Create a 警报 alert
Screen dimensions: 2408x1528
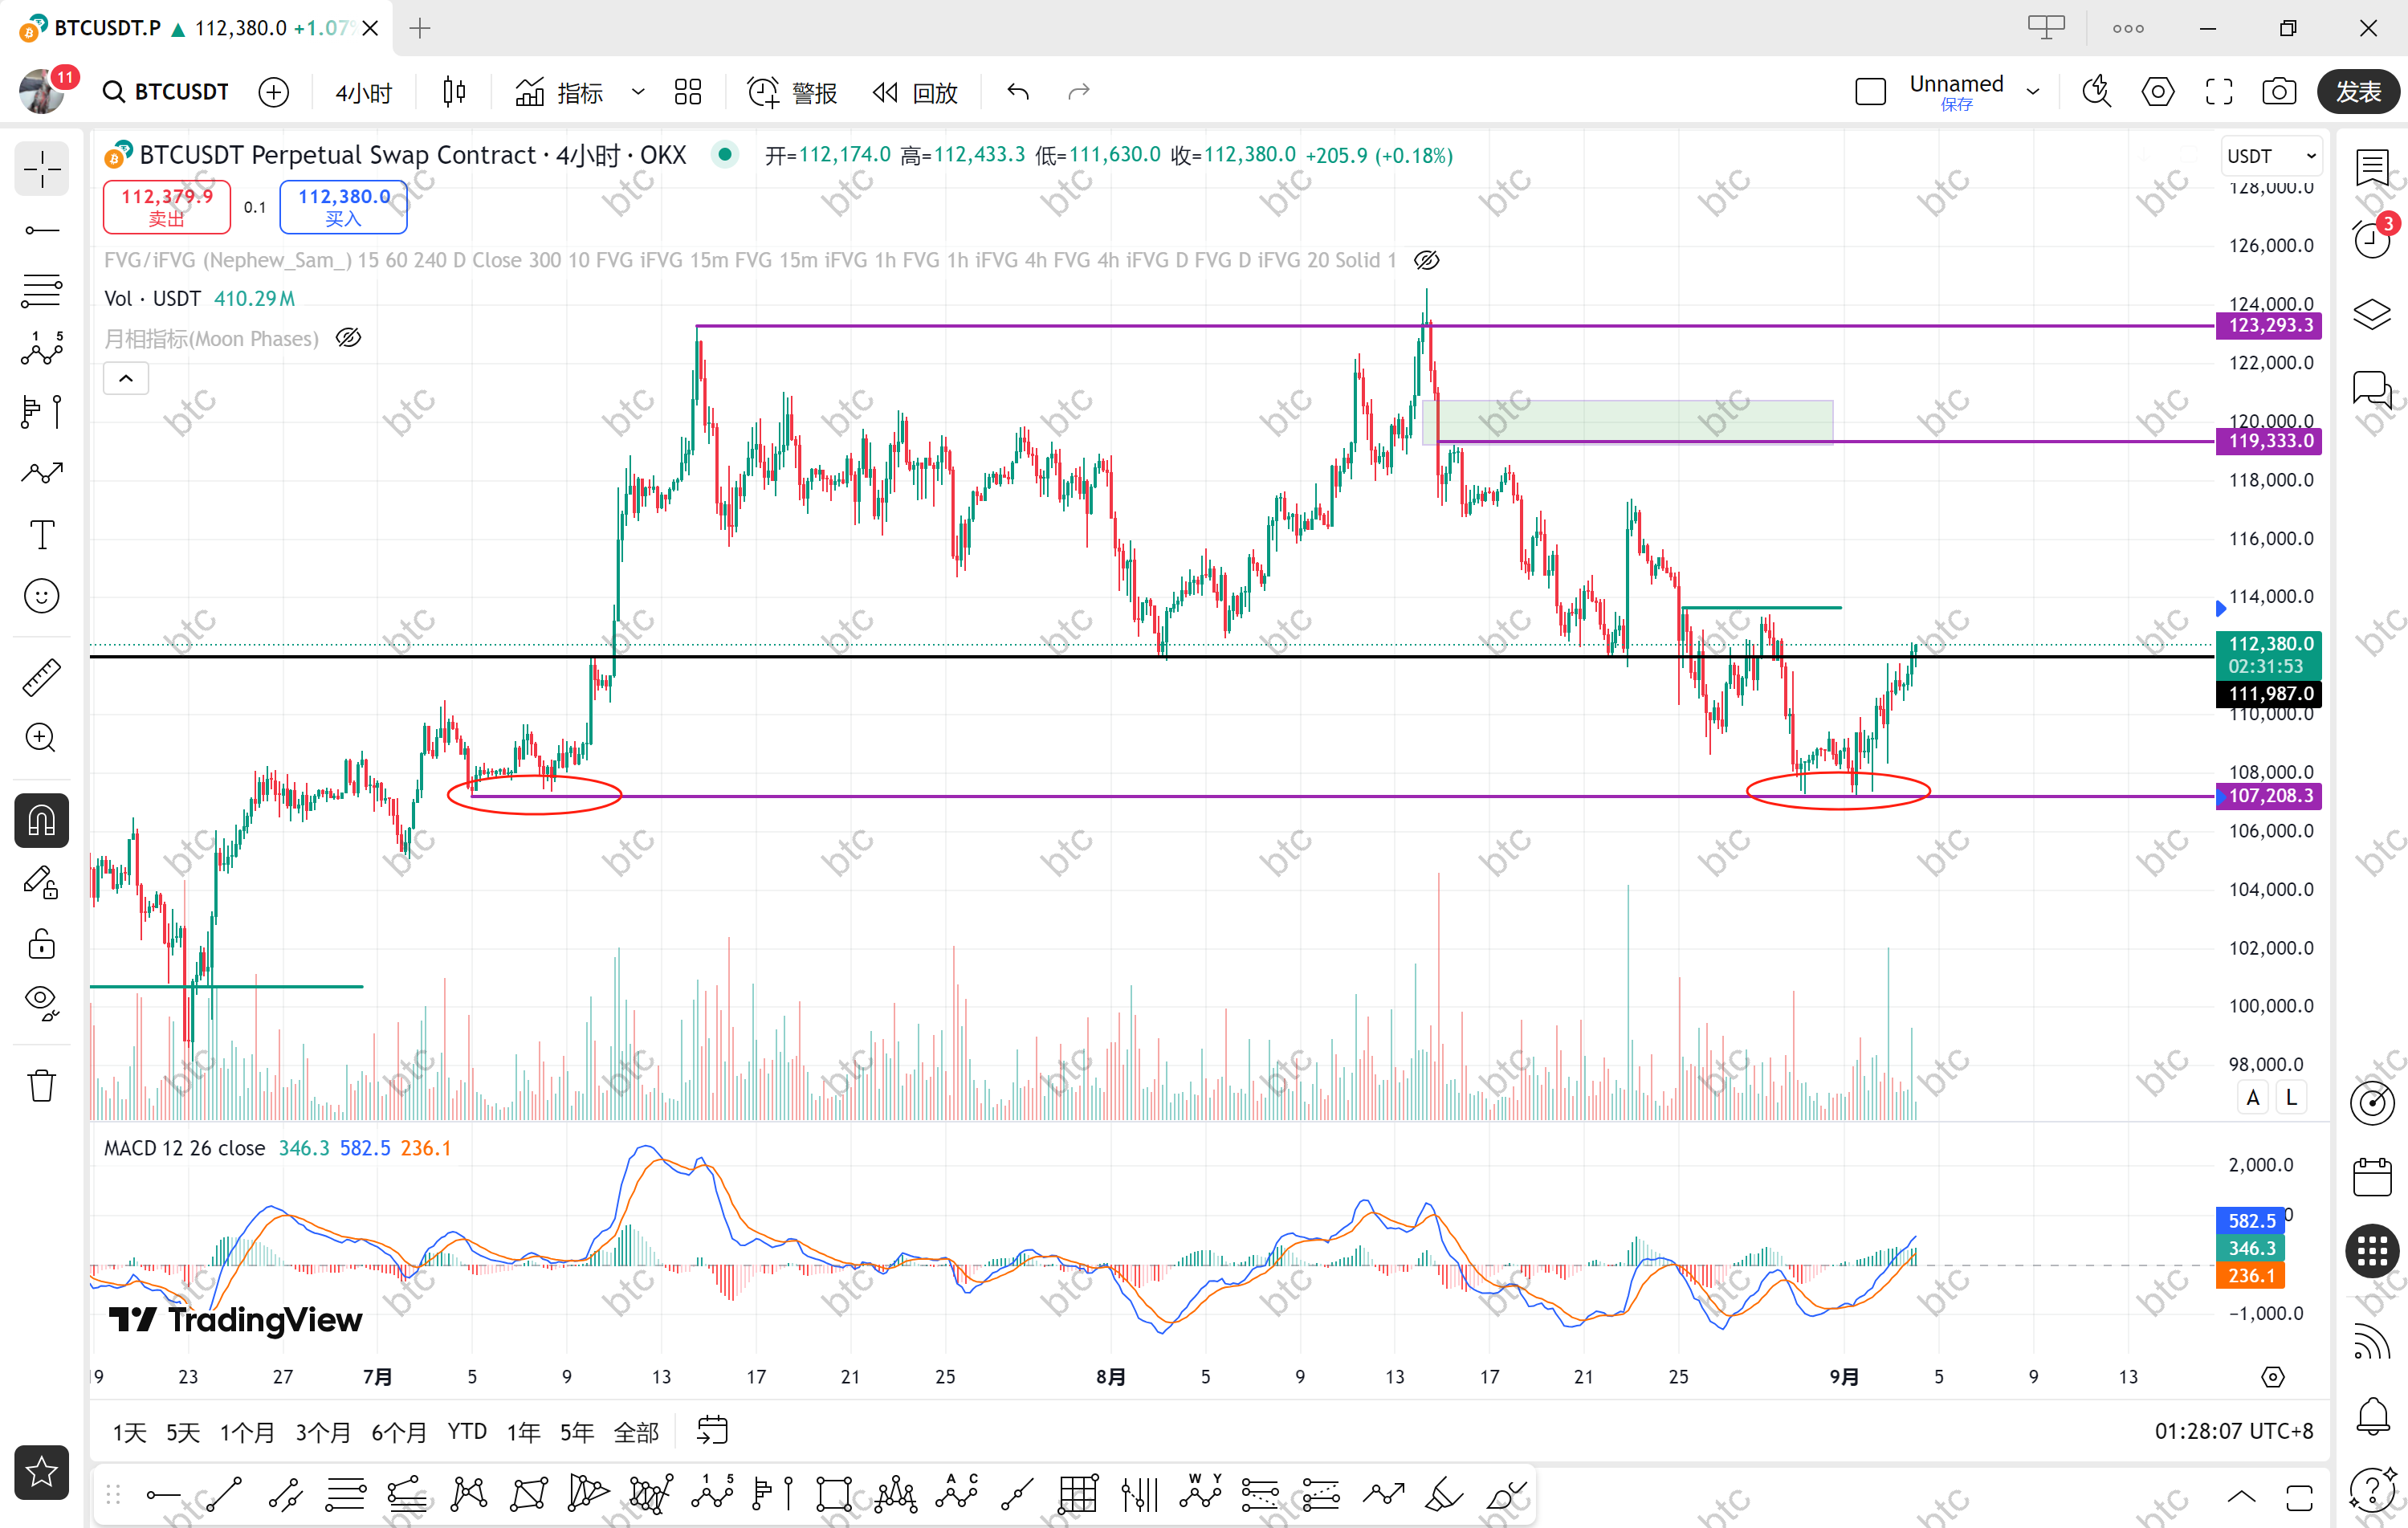(x=792, y=92)
